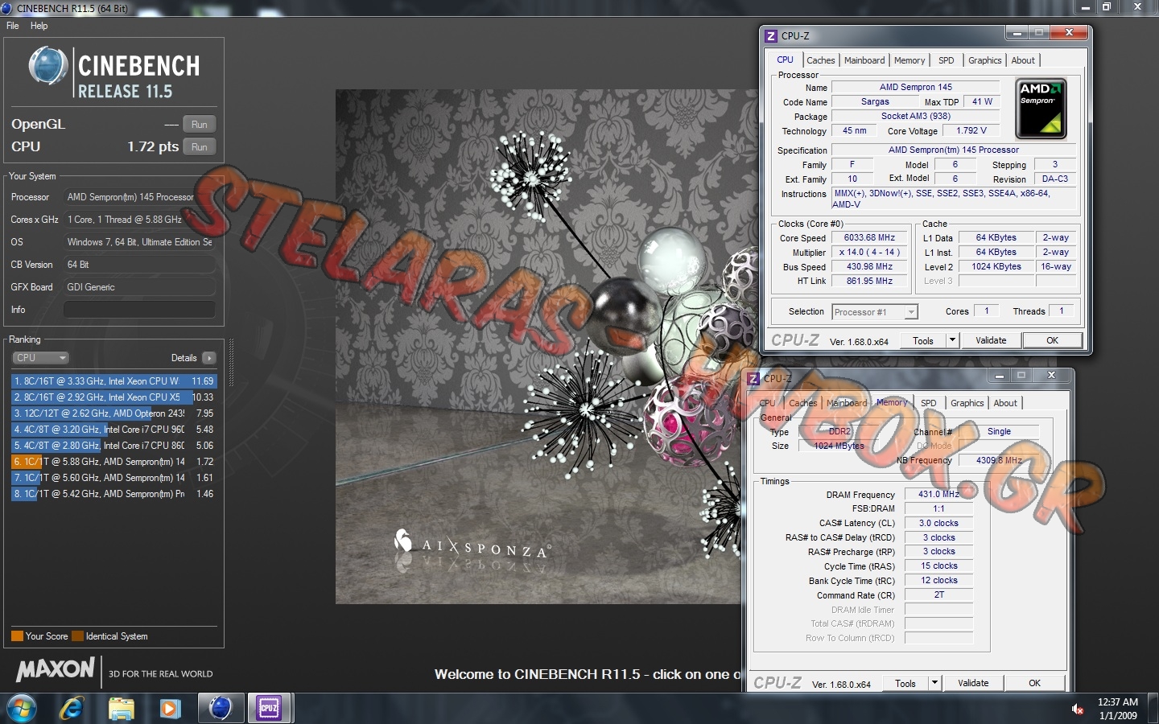
Task: Switch to Graphics tab in top CPU-Z
Action: (x=985, y=60)
